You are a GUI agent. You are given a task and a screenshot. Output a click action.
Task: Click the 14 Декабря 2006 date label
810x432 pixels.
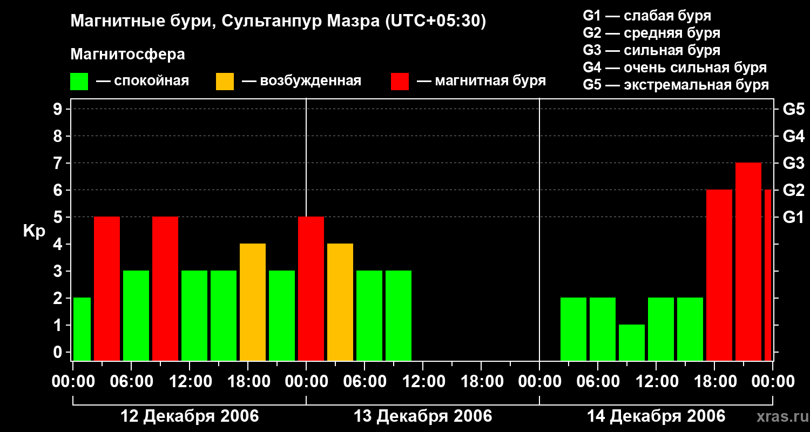656,416
